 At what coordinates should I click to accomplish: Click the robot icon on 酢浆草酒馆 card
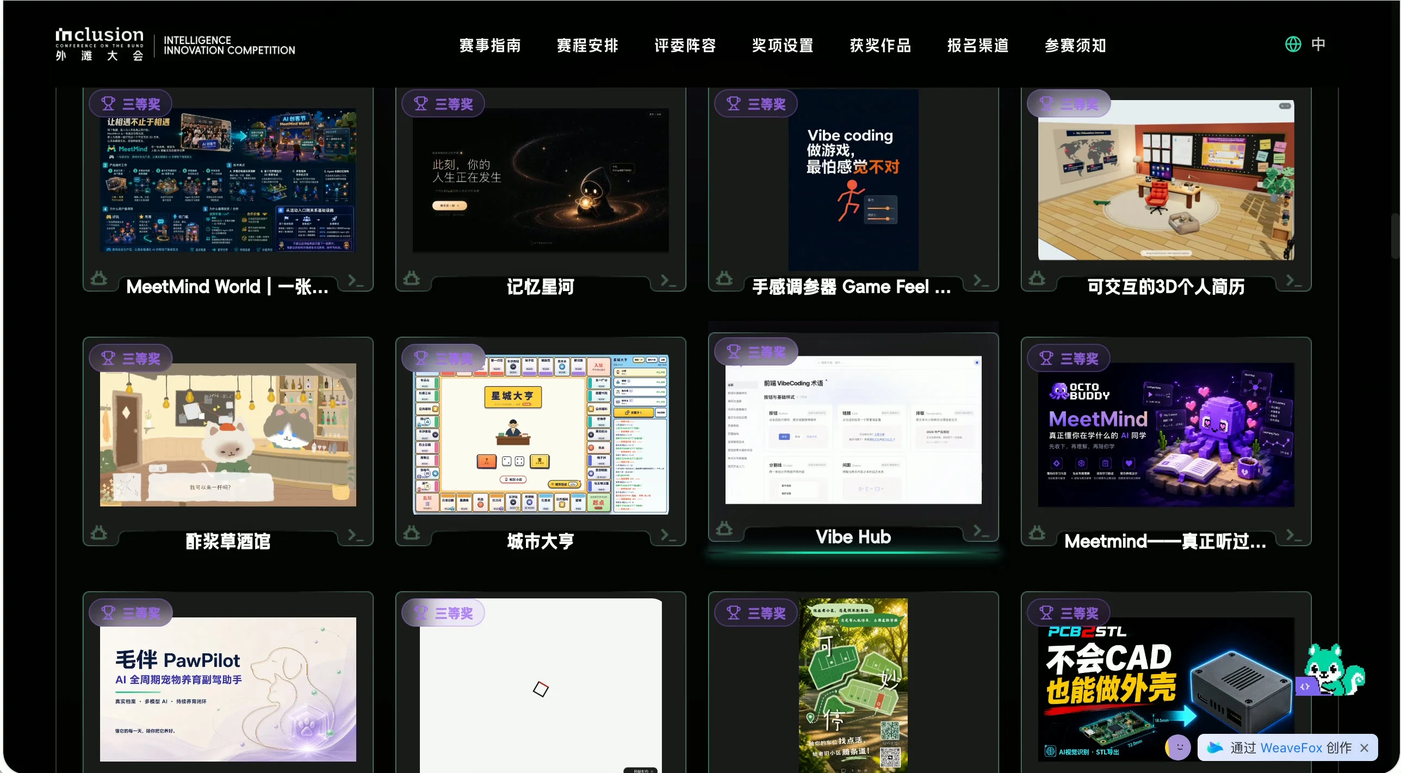[x=99, y=533]
